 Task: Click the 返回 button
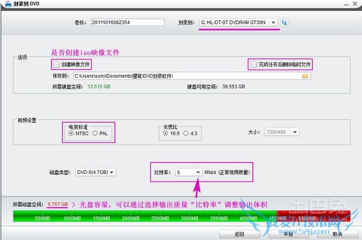pos(239,234)
